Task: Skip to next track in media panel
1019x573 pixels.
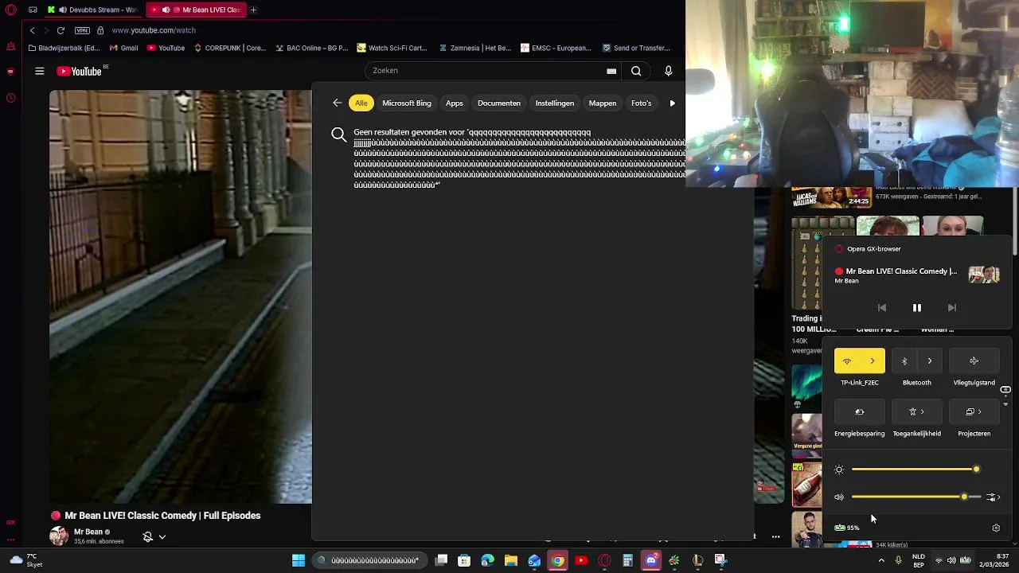Action: coord(952,307)
